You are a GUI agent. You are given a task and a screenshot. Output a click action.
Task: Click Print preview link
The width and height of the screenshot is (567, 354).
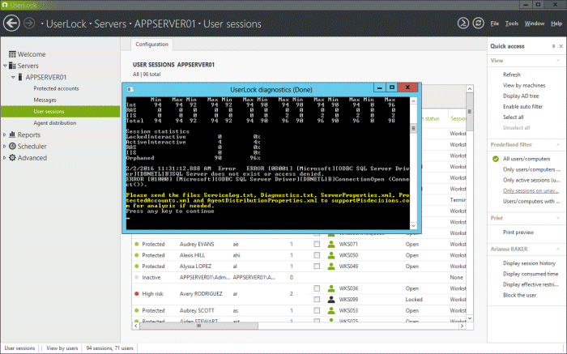click(x=518, y=232)
